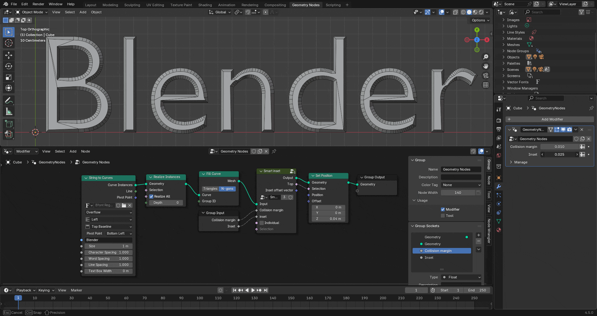Switch viewport to rendered shading
Image resolution: width=597 pixels, height=316 pixels.
coord(481,12)
